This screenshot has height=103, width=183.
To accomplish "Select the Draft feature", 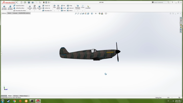I will 63,8.
